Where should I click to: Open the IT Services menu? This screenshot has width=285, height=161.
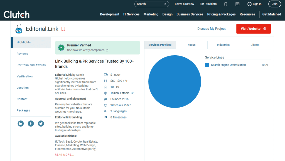click(131, 14)
